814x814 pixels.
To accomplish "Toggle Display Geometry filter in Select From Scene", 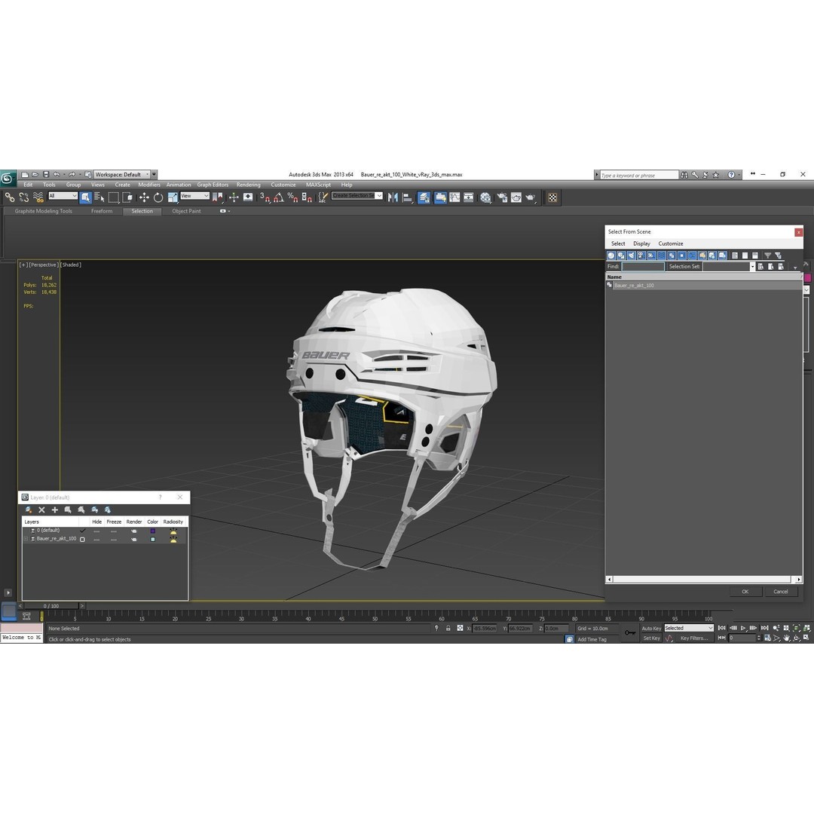I will click(611, 256).
